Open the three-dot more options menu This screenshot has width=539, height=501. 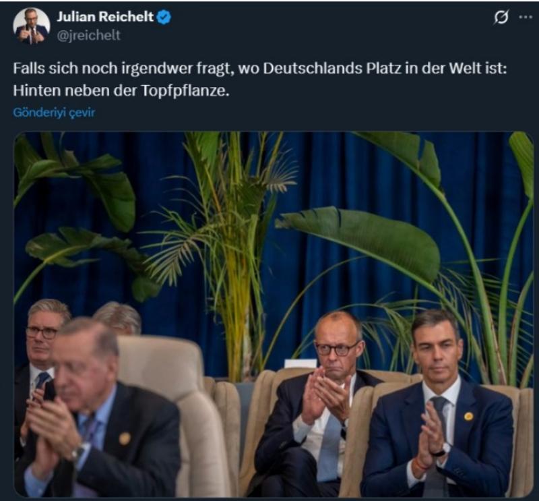[526, 17]
